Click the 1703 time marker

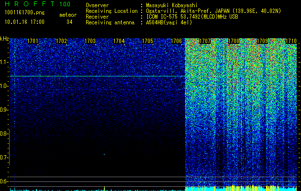point(90,41)
